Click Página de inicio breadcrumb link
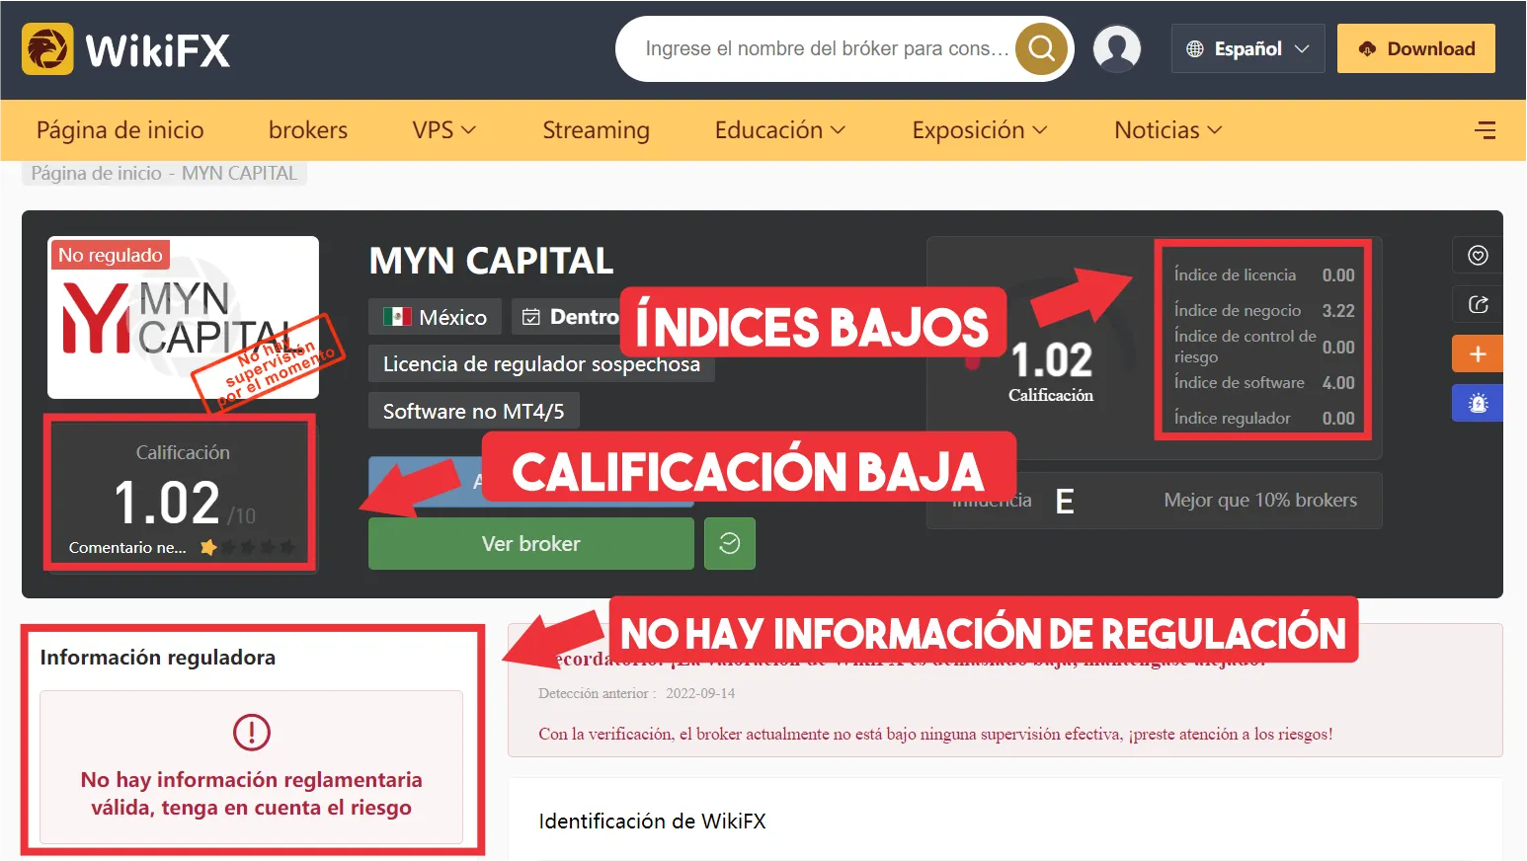This screenshot has height=861, width=1527. [96, 174]
